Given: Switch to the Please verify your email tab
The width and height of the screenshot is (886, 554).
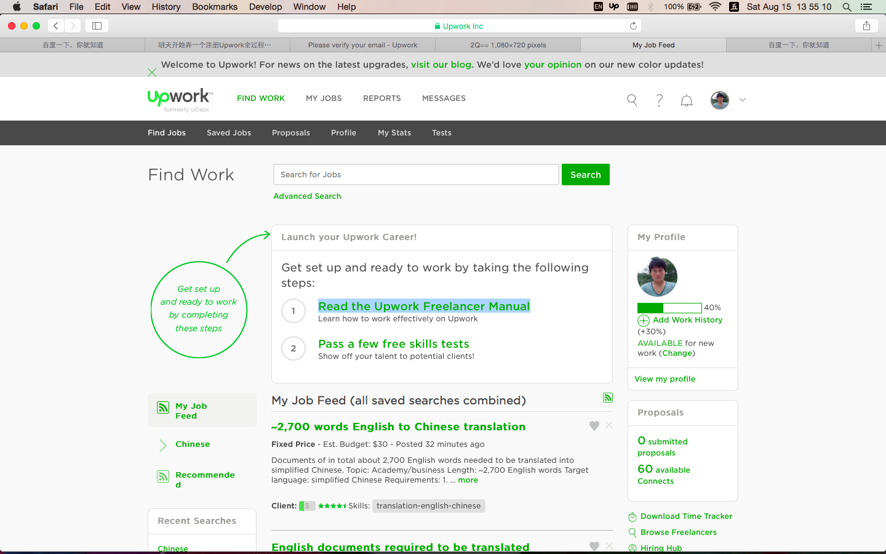Looking at the screenshot, I should [362, 44].
